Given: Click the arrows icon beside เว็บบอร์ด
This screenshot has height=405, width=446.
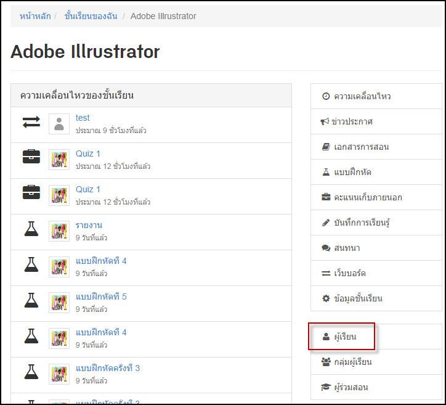Looking at the screenshot, I should coord(326,273).
